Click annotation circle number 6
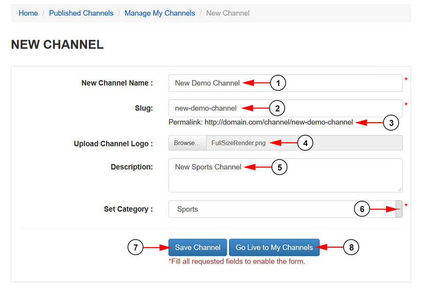422x293 pixels. tap(362, 209)
